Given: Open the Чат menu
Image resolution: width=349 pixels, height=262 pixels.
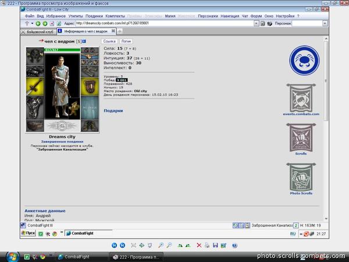Looking at the screenshot, I should pos(245,16).
